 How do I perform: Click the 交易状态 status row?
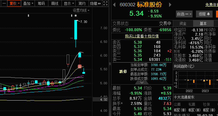pos(142,24)
